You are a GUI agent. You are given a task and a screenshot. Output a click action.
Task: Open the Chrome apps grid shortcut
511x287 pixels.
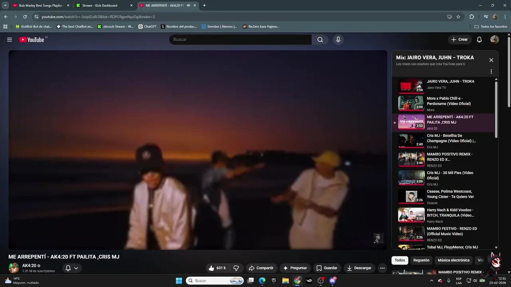[5, 27]
